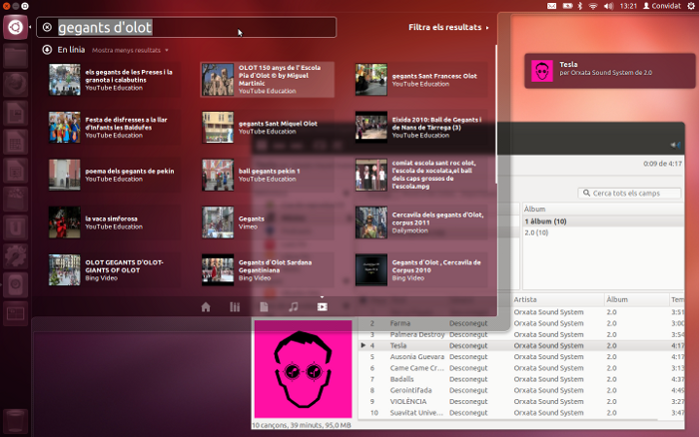
Task: Open Rhythmbox from the launcher
Action: pos(16,284)
